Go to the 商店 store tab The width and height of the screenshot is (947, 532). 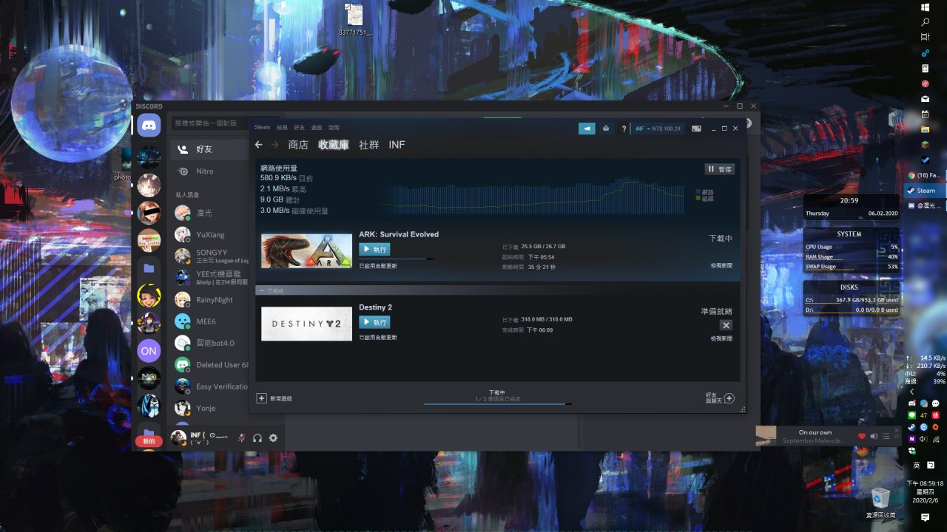coord(298,145)
